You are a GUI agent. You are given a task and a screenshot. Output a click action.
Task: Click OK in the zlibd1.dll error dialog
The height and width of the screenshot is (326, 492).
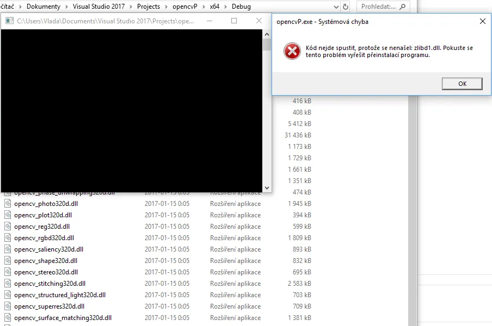point(462,84)
